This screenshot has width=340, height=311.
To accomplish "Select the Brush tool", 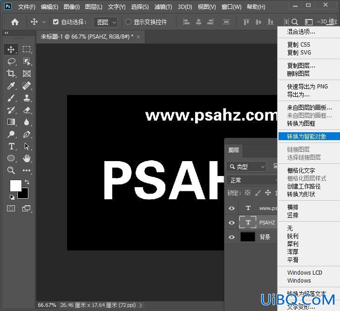I will click(11, 98).
